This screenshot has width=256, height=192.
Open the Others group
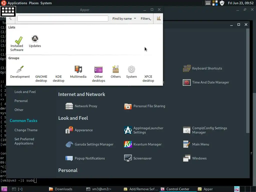coord(115,72)
